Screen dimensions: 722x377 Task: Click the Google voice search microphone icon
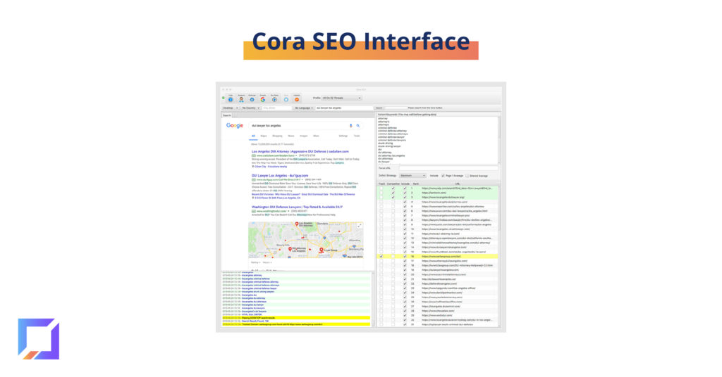click(351, 125)
